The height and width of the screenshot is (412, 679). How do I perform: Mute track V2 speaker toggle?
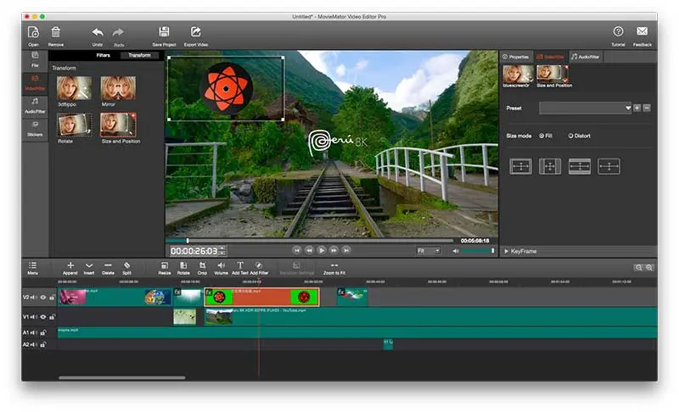click(33, 298)
